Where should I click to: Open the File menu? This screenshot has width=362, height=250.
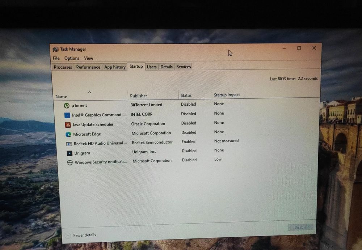(56, 58)
